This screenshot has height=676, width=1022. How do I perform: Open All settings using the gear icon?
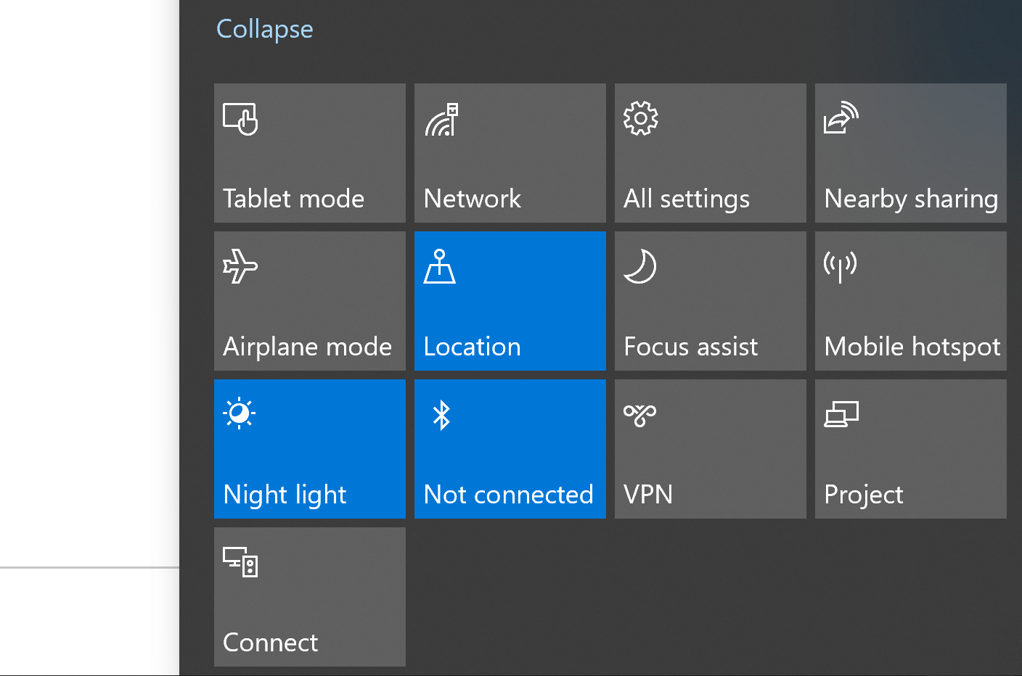(641, 119)
